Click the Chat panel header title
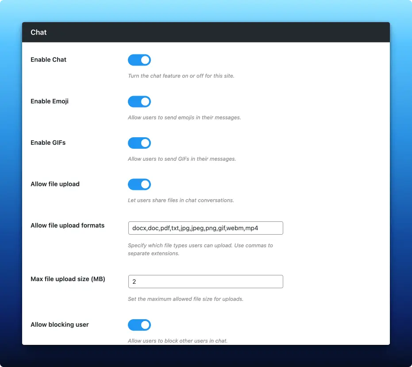This screenshot has height=367, width=412. [39, 32]
